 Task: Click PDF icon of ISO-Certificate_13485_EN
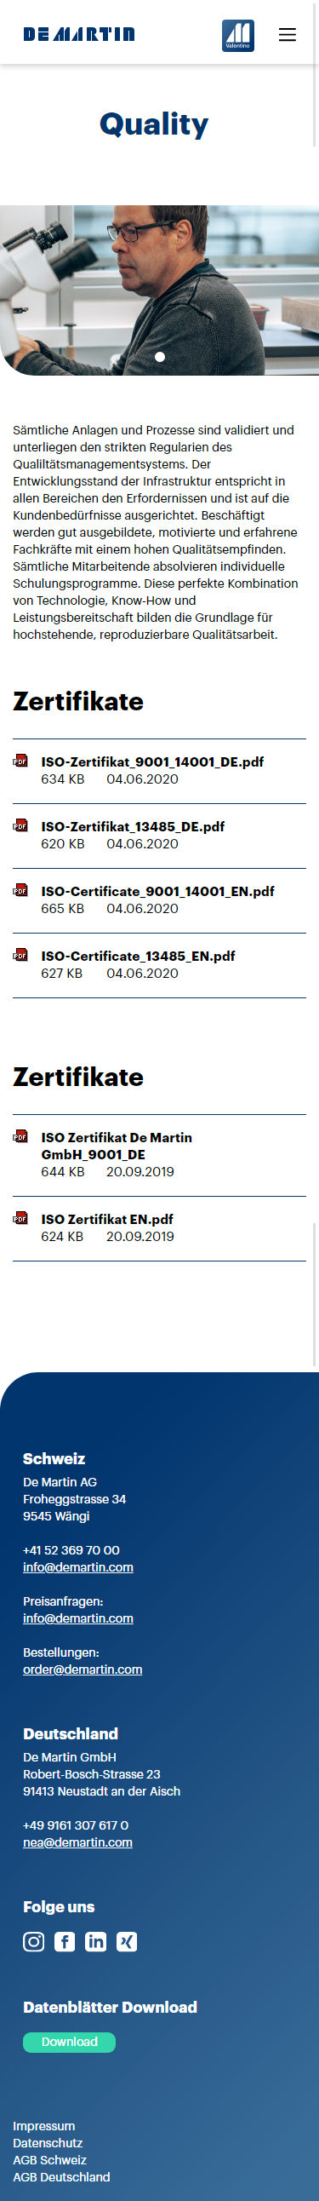click(20, 955)
